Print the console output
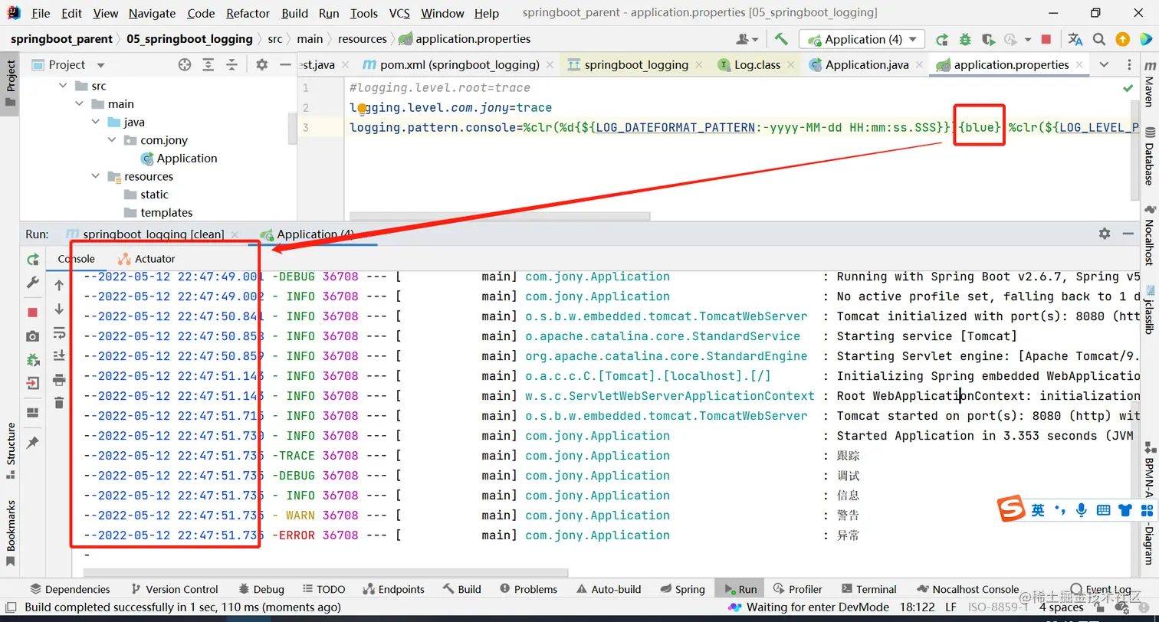Image resolution: width=1159 pixels, height=622 pixels. coord(59,379)
